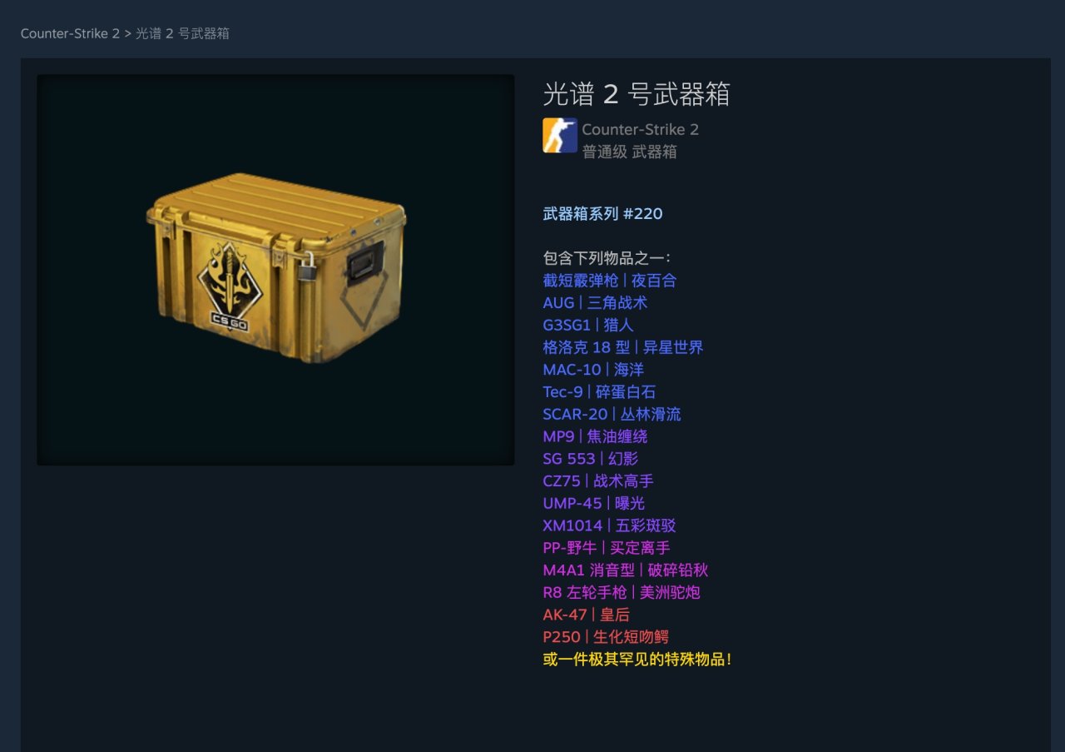Open XM1014 | 五彩斑驳 item
The height and width of the screenshot is (752, 1065).
(609, 525)
